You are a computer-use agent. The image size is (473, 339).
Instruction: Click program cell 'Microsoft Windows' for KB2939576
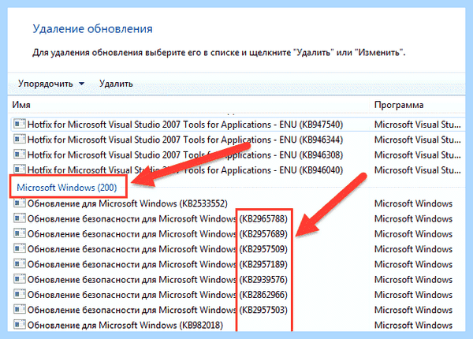click(413, 280)
